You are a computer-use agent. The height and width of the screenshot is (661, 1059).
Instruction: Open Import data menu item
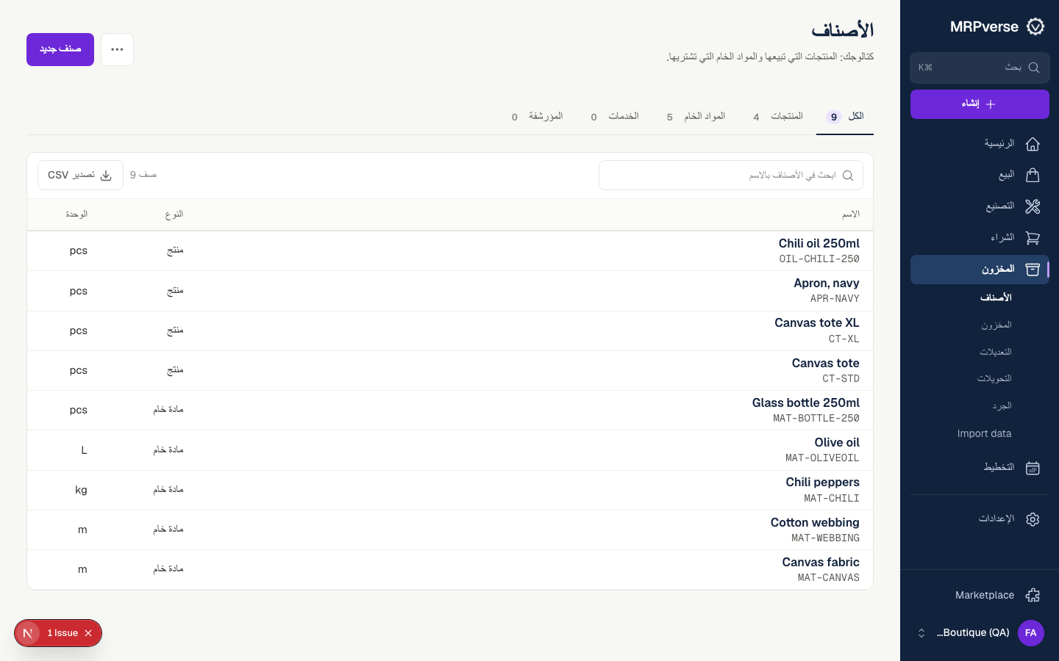(984, 433)
